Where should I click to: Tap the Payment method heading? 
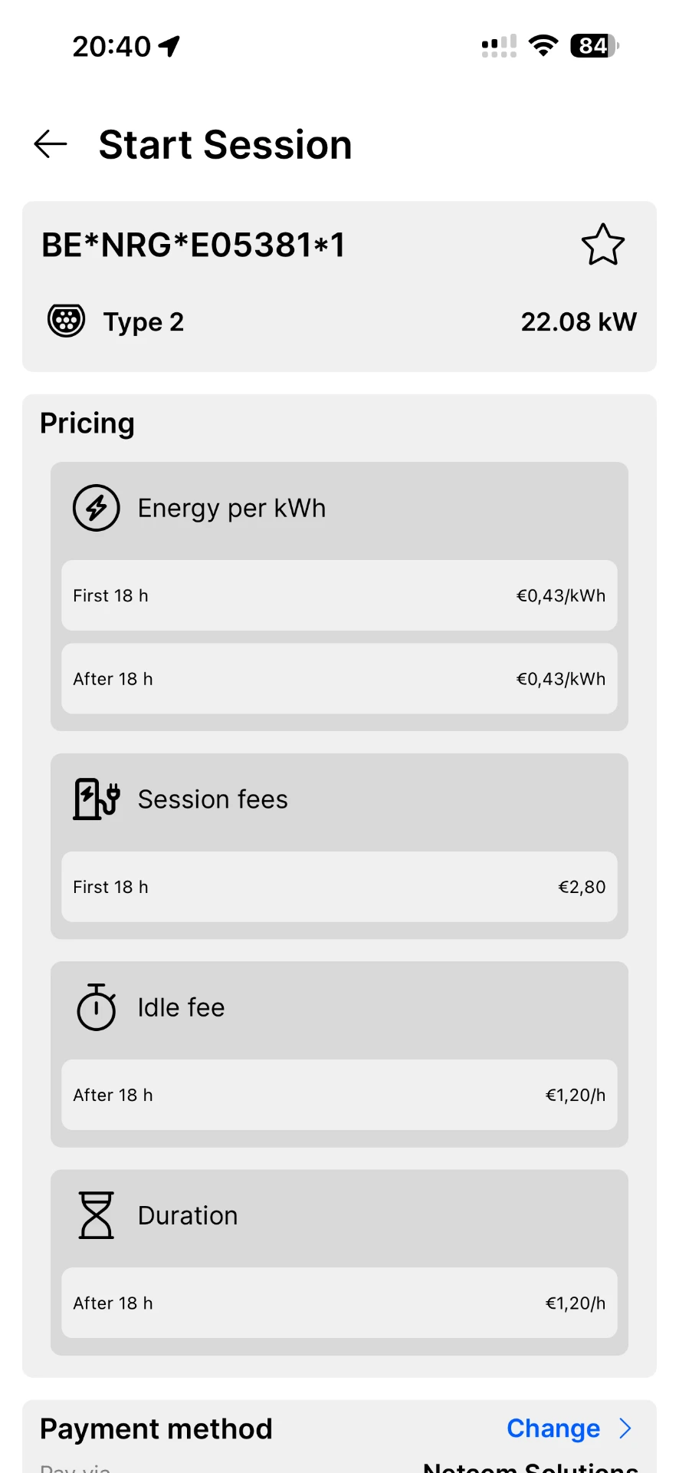click(156, 1429)
